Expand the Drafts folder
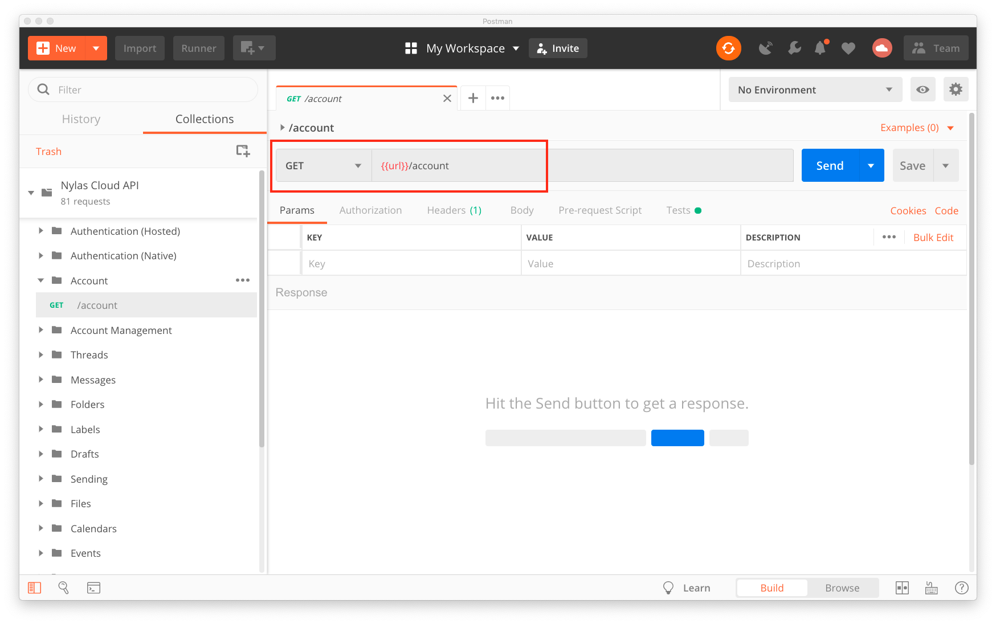This screenshot has height=624, width=996. pyautogui.click(x=41, y=454)
